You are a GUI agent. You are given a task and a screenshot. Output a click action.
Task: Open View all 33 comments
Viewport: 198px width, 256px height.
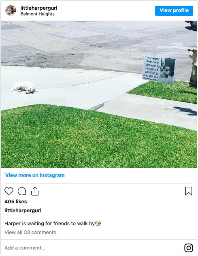coord(30,233)
